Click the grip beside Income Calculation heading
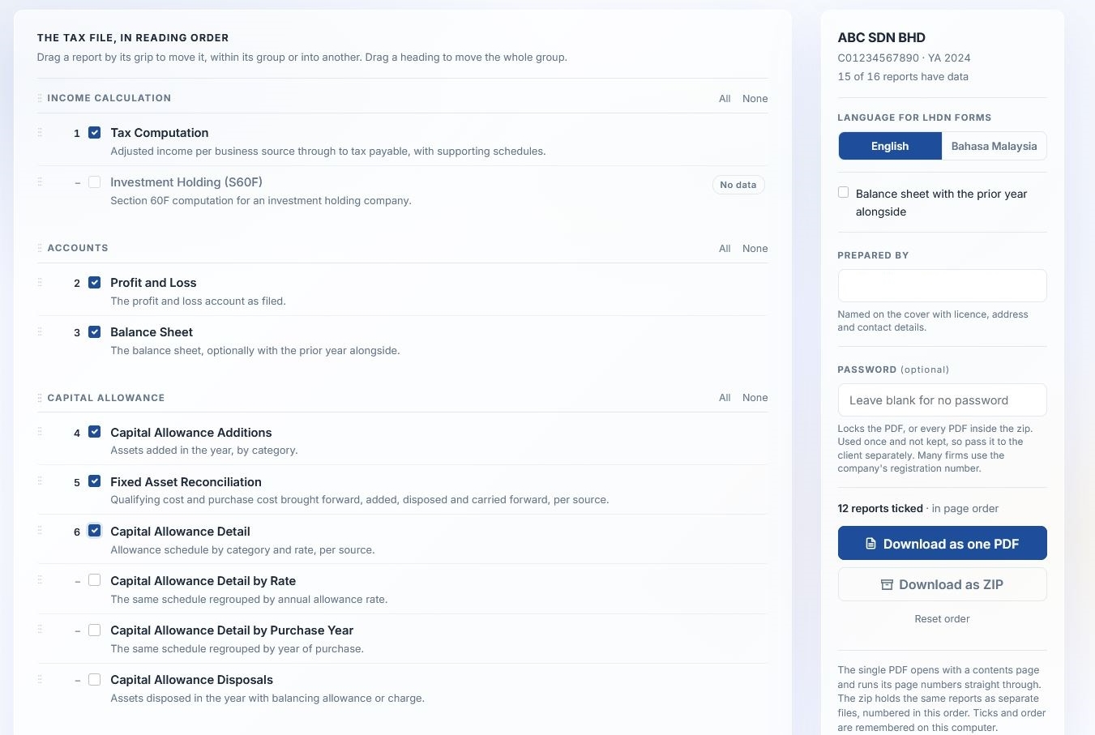This screenshot has width=1095, height=735. tap(40, 98)
